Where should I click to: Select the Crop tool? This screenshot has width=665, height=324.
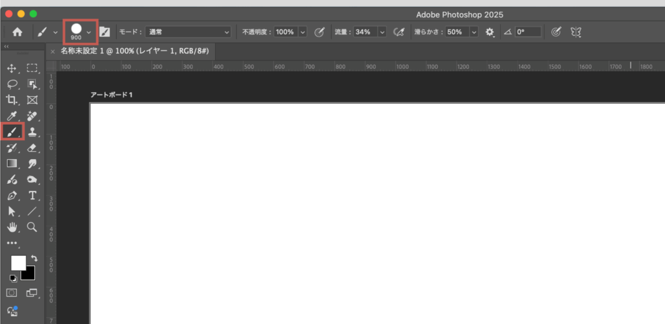pos(12,100)
